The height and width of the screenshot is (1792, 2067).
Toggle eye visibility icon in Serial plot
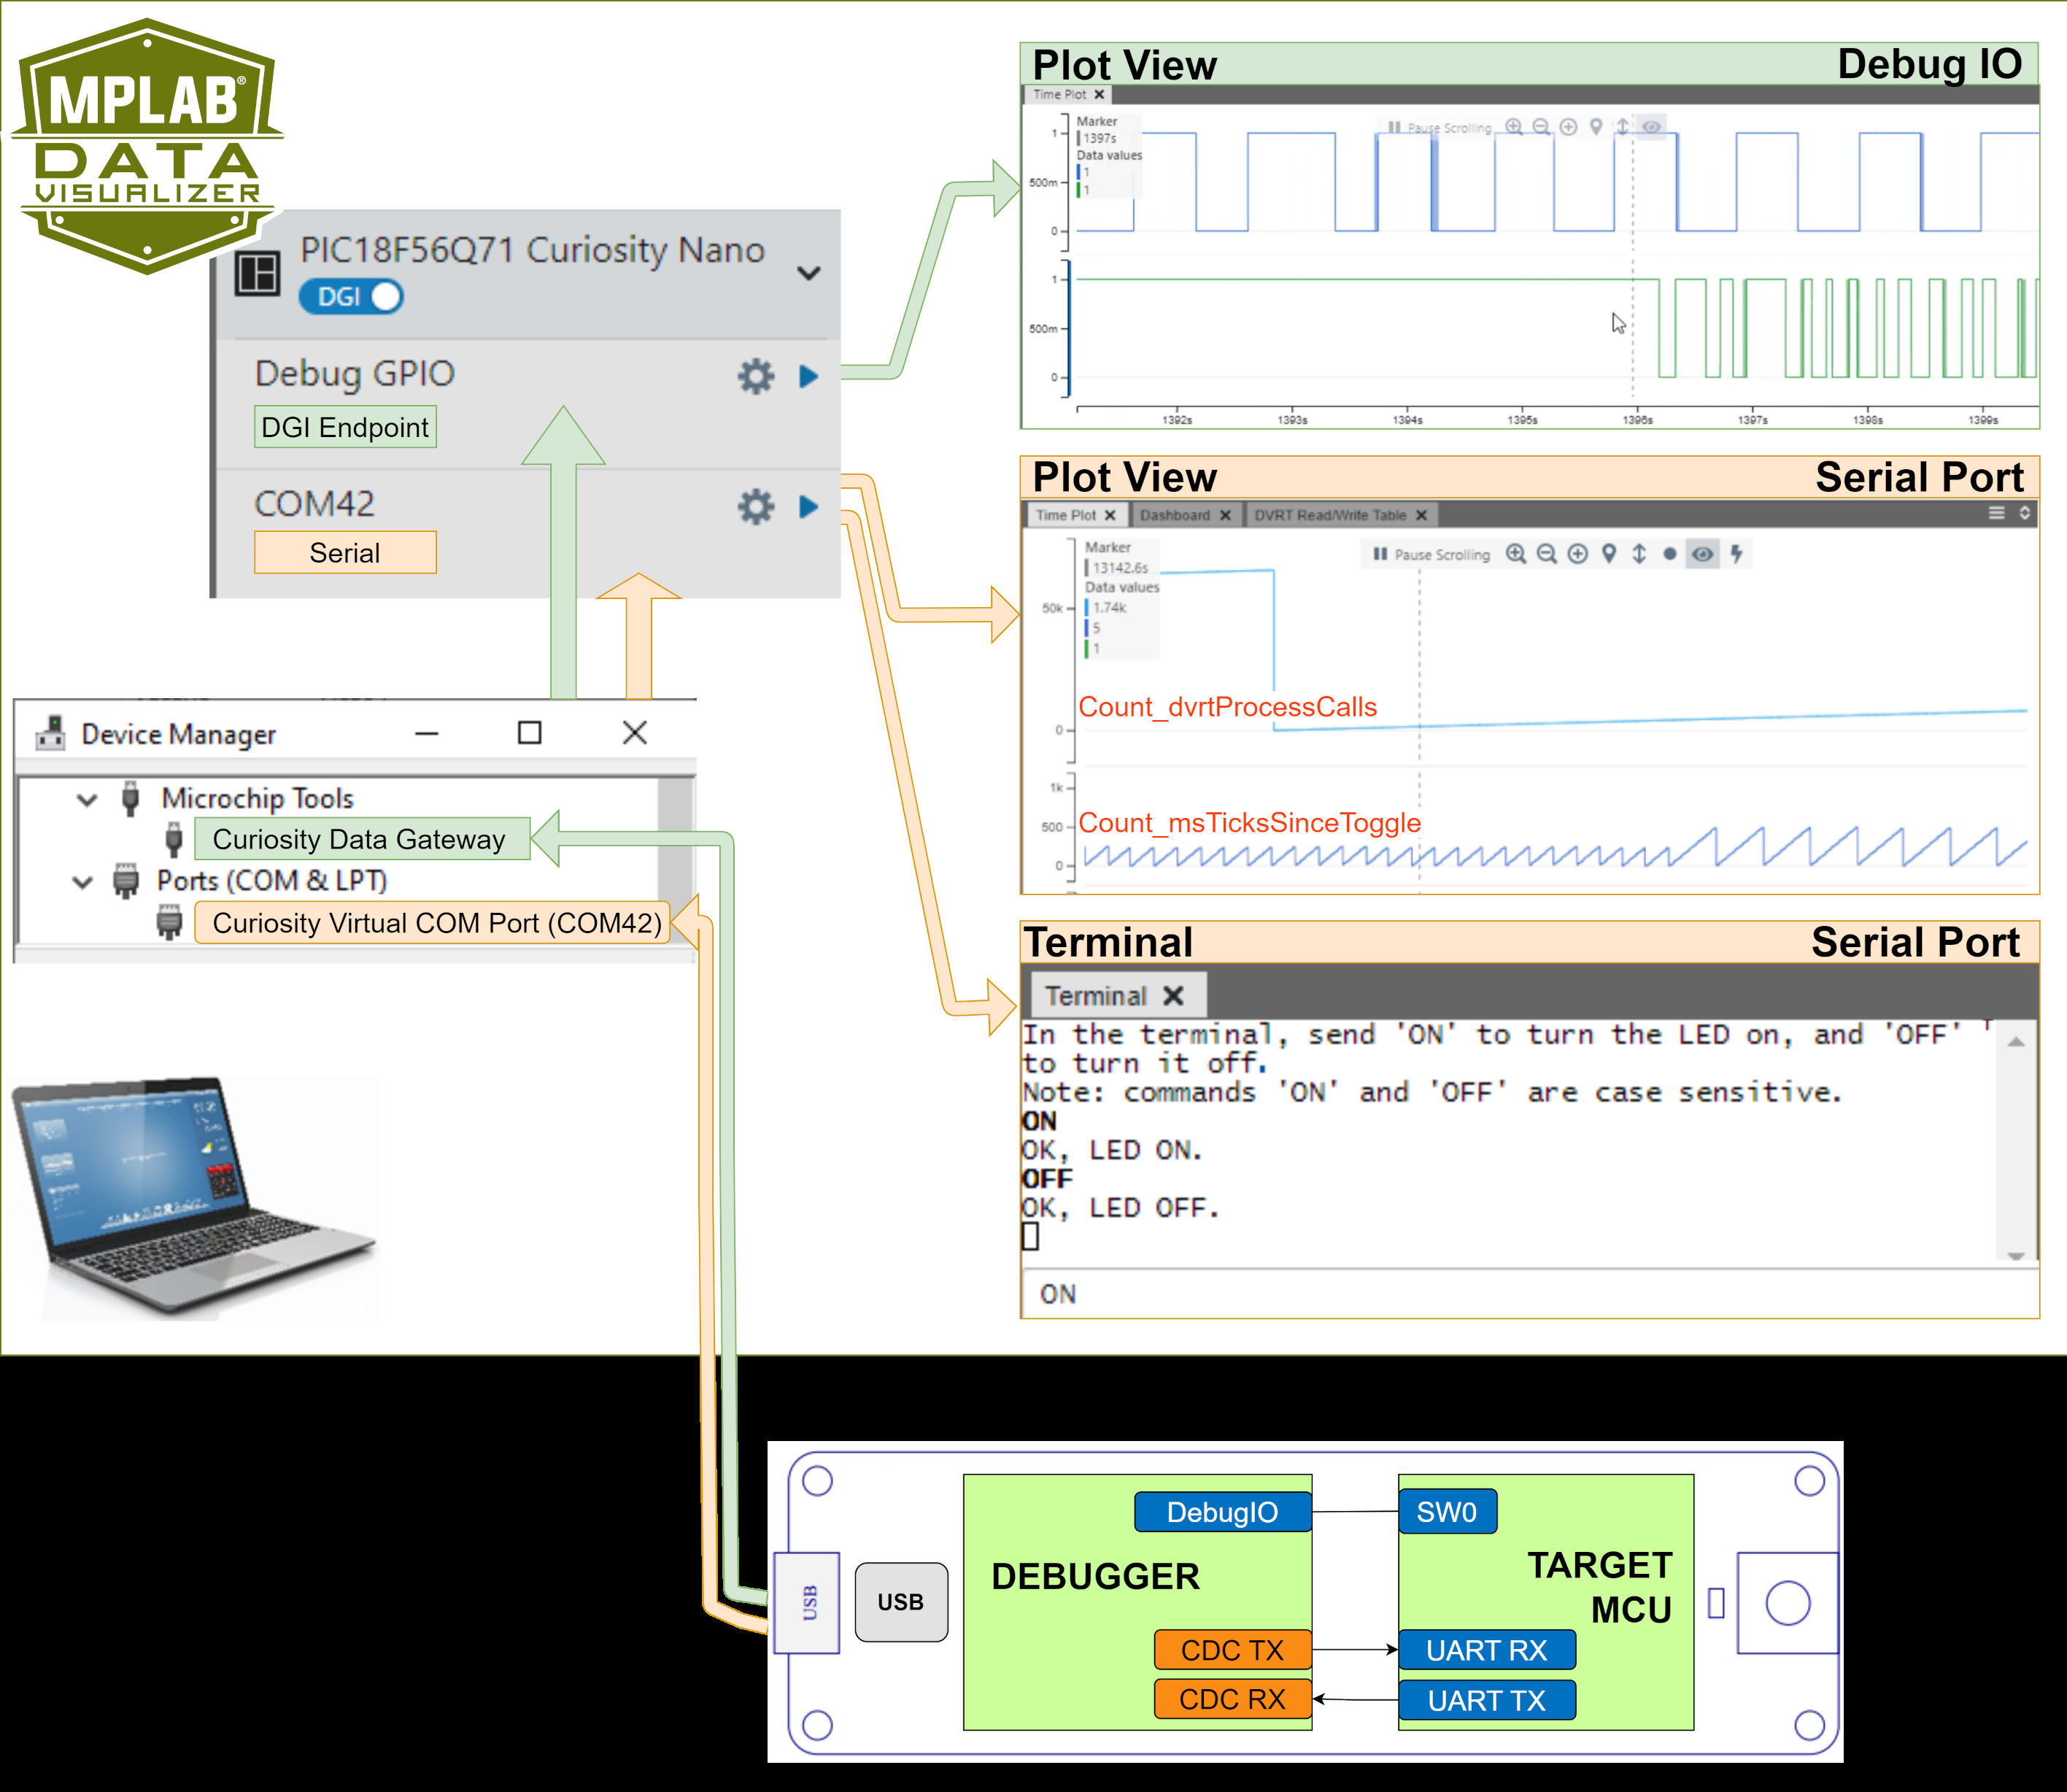tap(1702, 554)
